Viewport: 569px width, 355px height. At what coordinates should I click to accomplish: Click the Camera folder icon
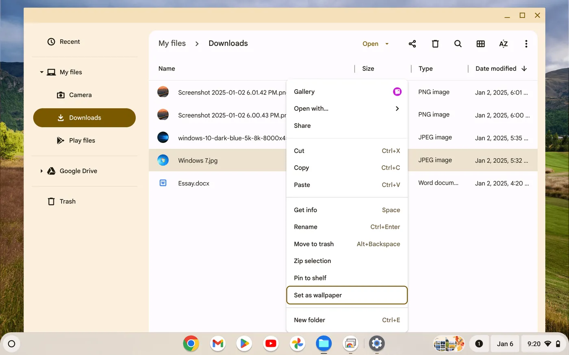tap(61, 95)
